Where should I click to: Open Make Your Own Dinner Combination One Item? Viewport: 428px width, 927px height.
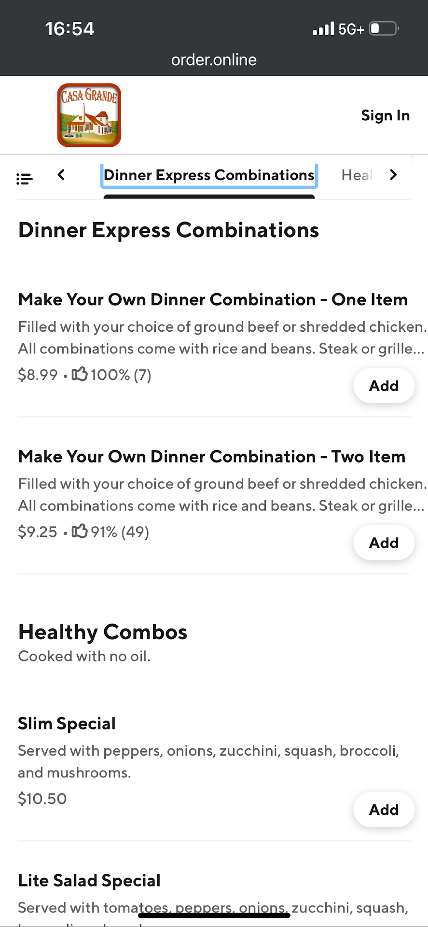(212, 300)
